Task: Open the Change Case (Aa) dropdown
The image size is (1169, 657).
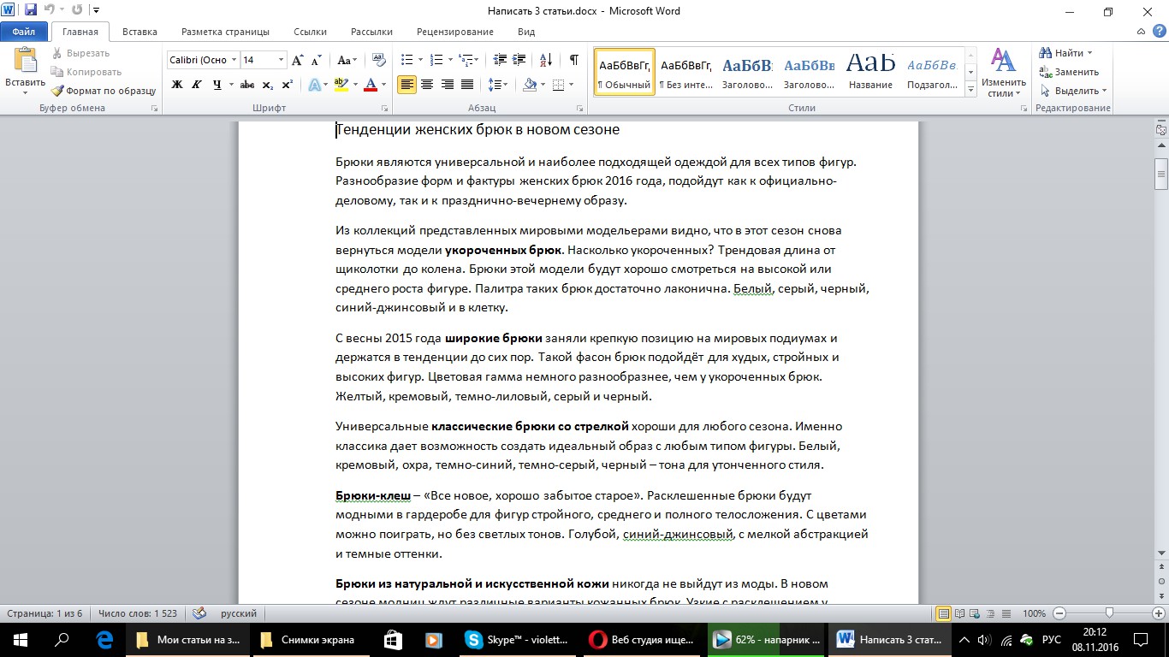Action: click(x=347, y=60)
